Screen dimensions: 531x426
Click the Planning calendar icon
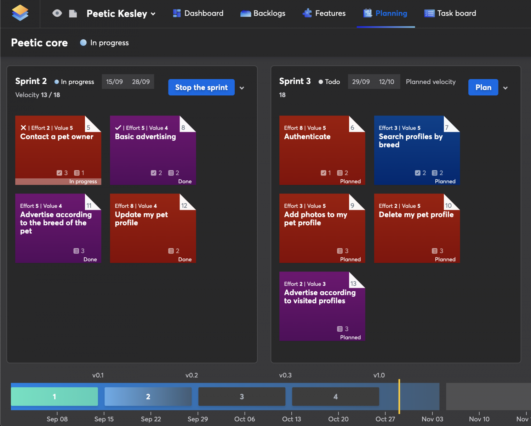pos(368,13)
